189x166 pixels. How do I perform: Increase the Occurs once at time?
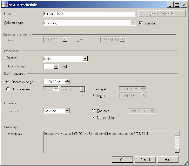coord(67,80)
